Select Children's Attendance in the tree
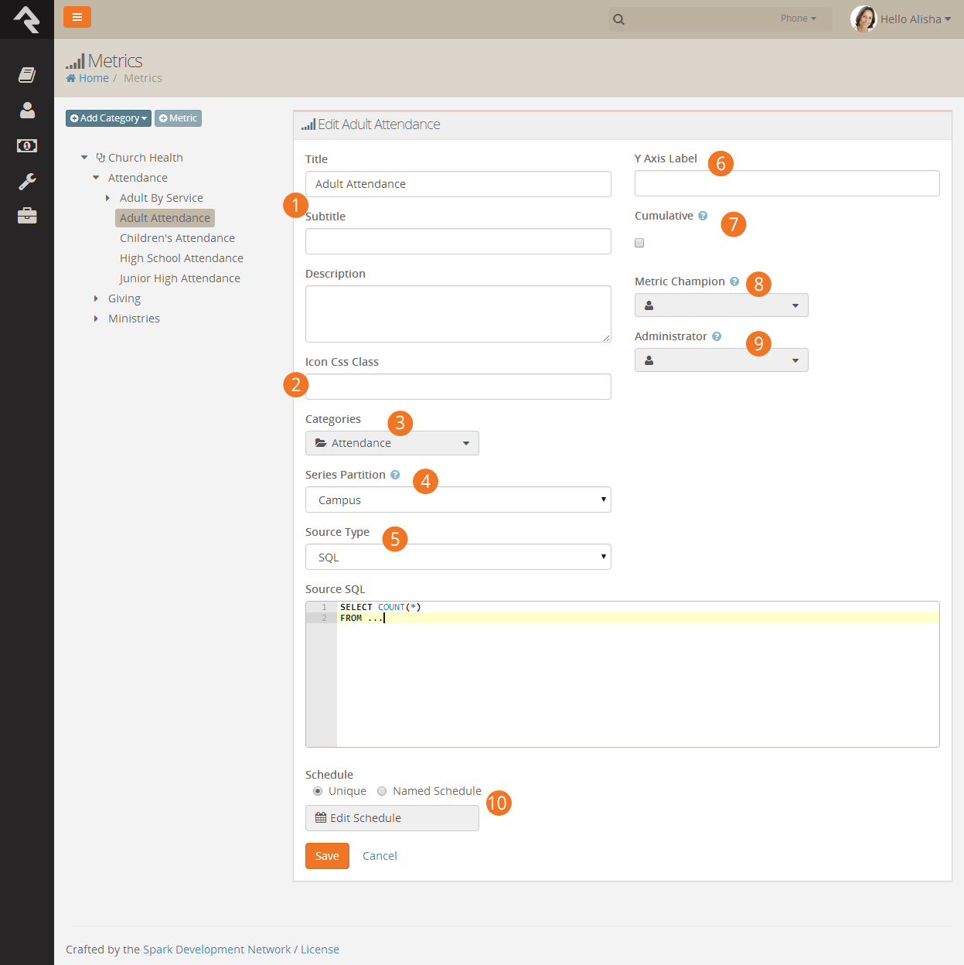The image size is (964, 965). (x=177, y=238)
